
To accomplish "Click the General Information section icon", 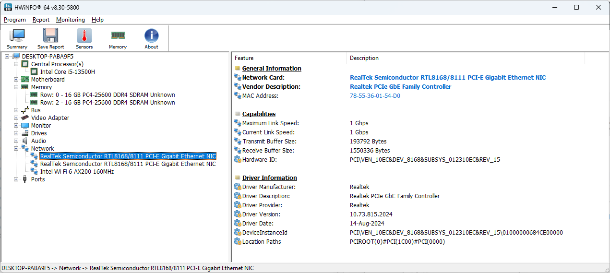I will pyautogui.click(x=237, y=68).
